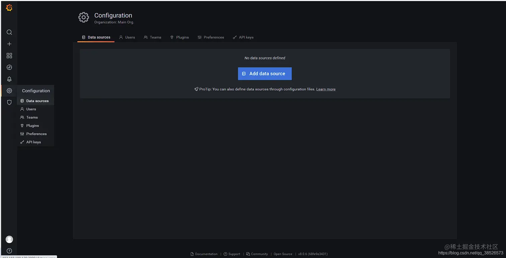Screen dimensions: 506x258
Task: Open the Open Source footer link
Action: [x=283, y=254]
